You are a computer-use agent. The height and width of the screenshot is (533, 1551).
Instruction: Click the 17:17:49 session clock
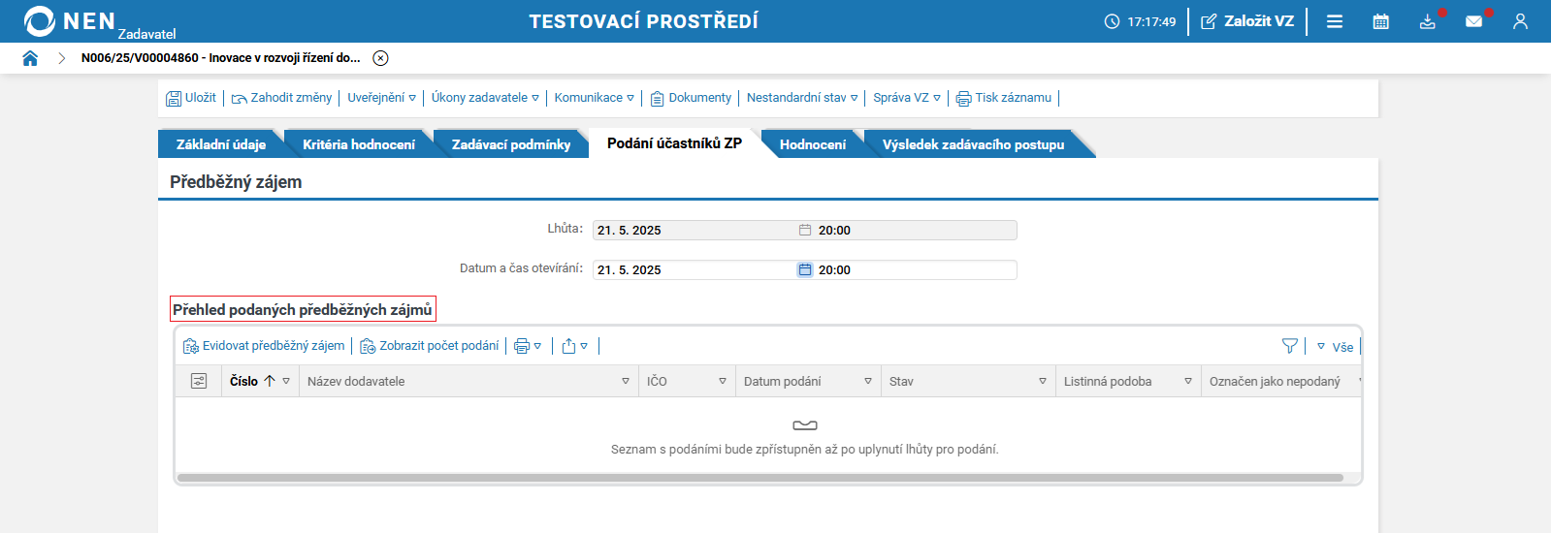click(x=1141, y=21)
